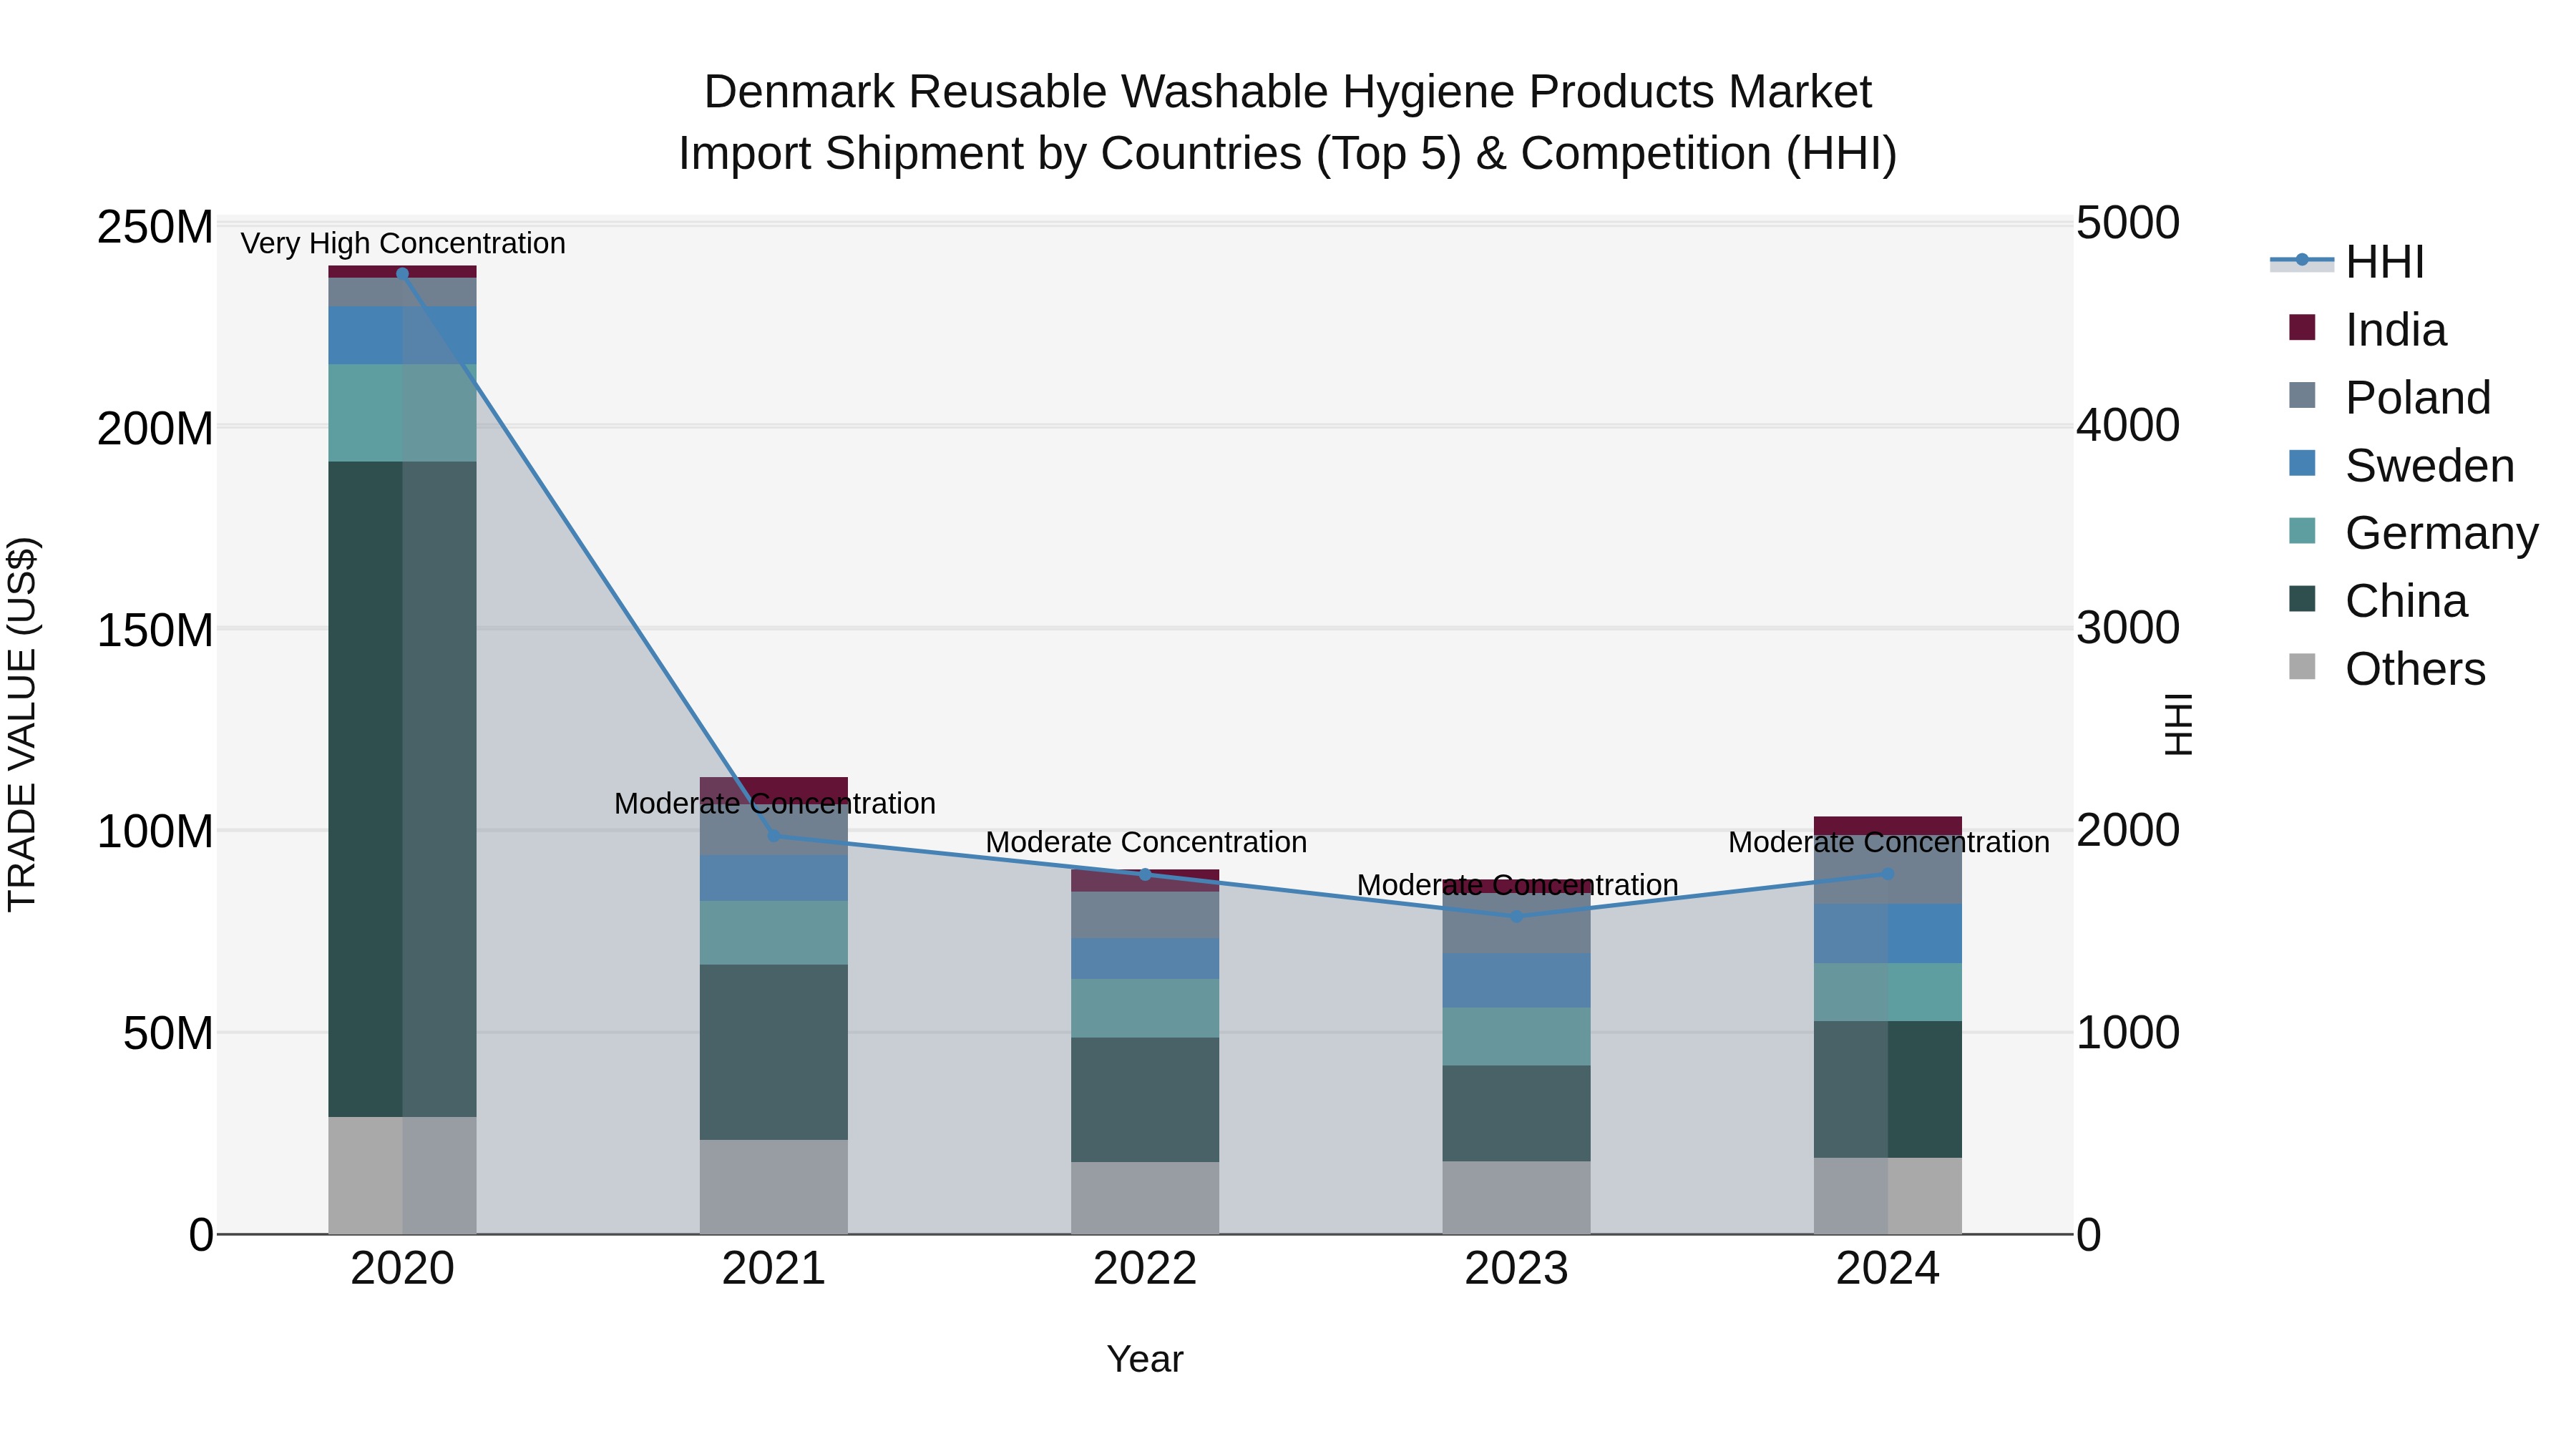
Task: Click the Poland segment of 2022 bar
Action: (x=1145, y=915)
